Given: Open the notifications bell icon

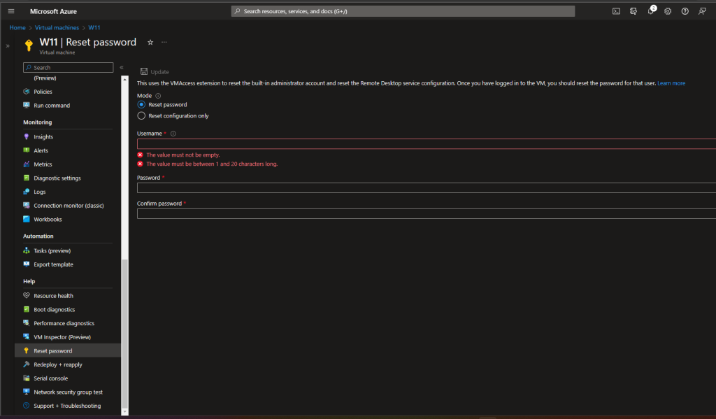Looking at the screenshot, I should [650, 11].
